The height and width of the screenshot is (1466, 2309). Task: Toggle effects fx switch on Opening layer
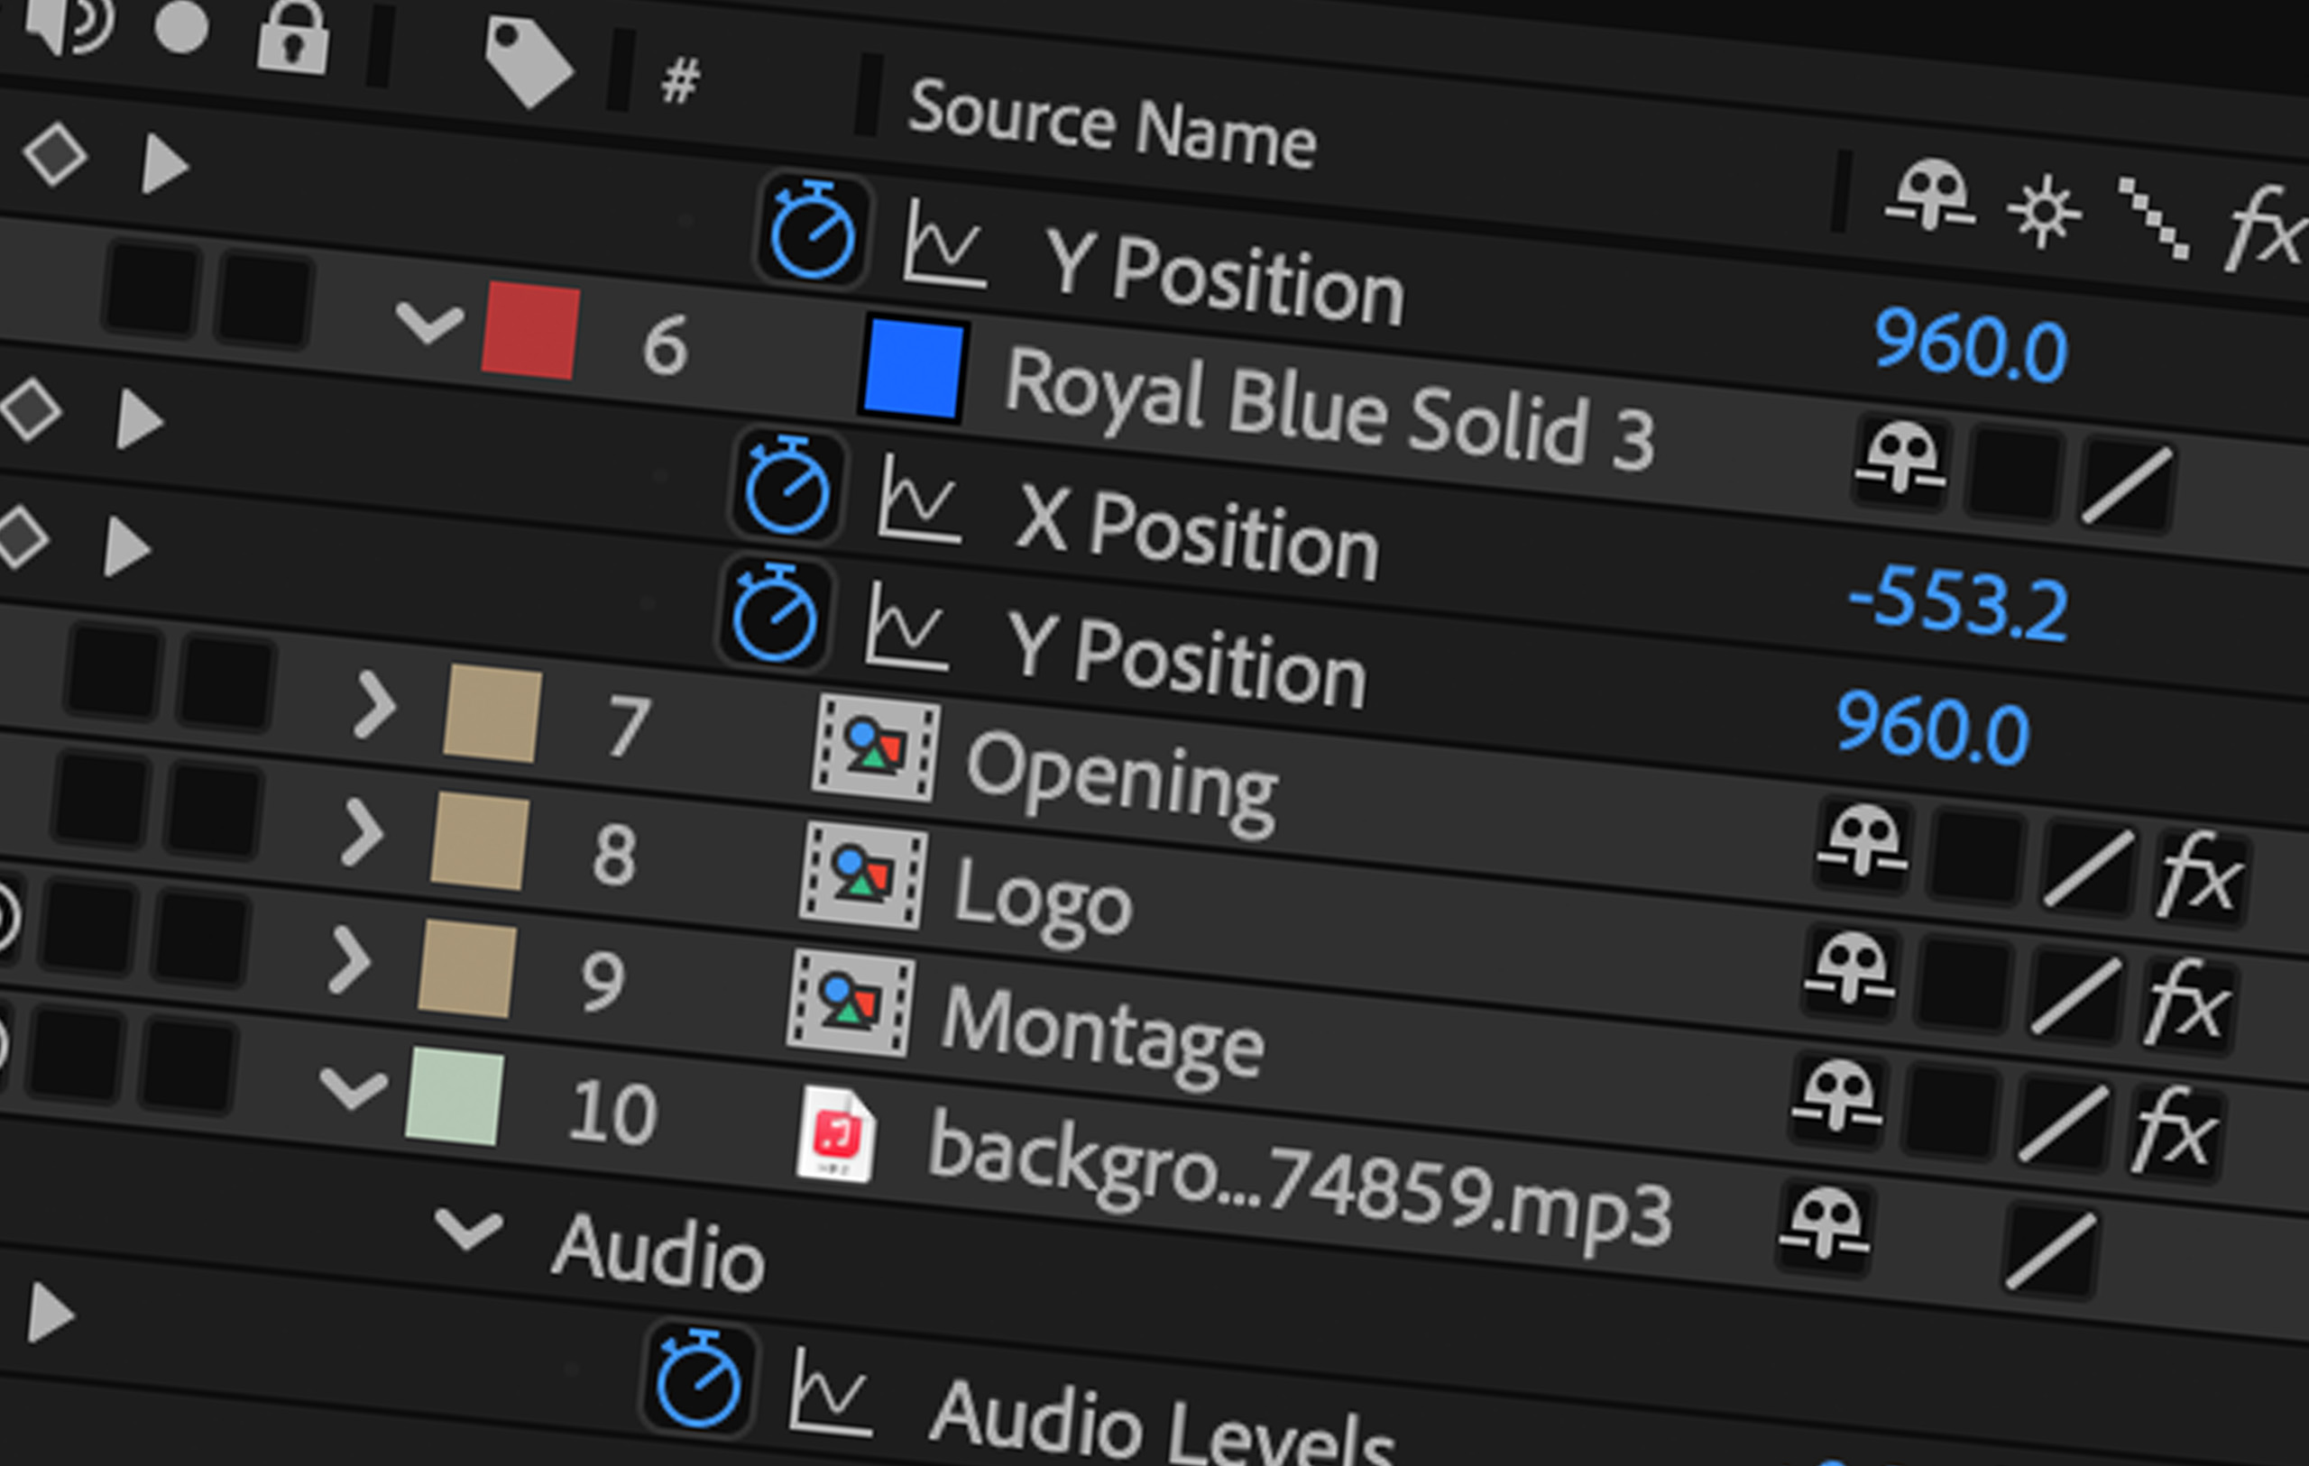click(2201, 875)
